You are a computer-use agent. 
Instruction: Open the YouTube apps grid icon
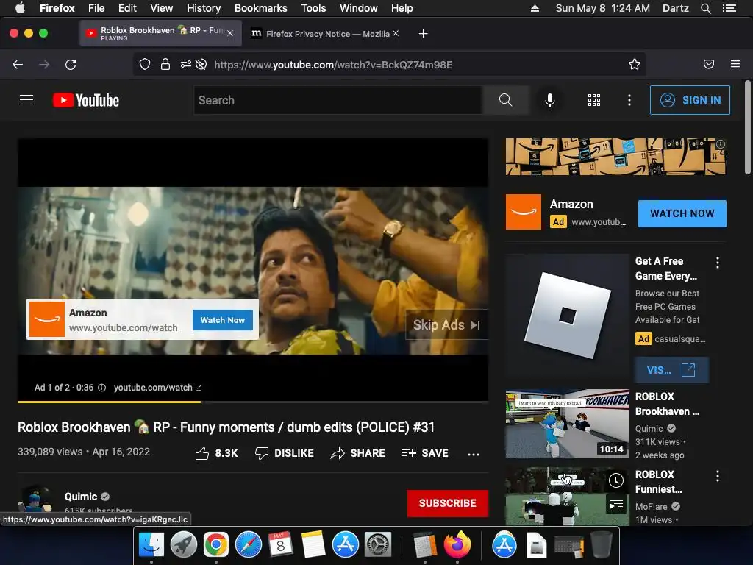tap(594, 100)
